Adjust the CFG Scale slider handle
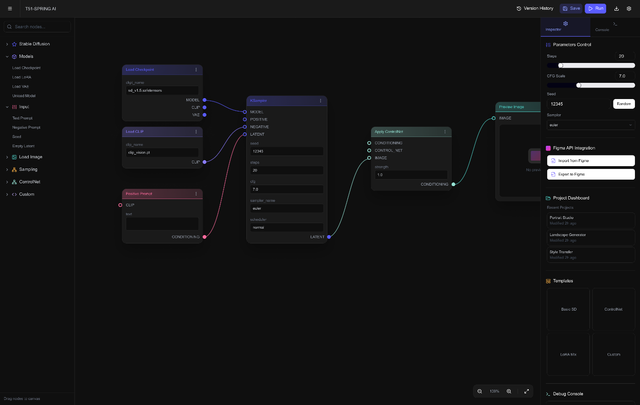This screenshot has height=405, width=640. coord(579,85)
